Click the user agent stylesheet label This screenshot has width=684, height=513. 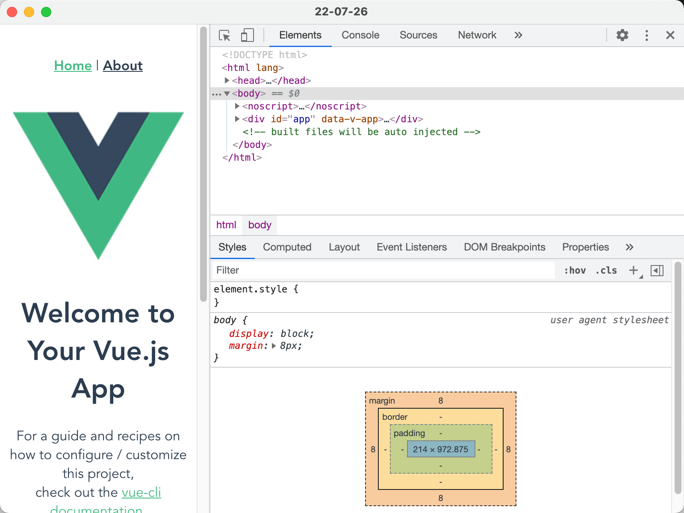click(x=610, y=320)
